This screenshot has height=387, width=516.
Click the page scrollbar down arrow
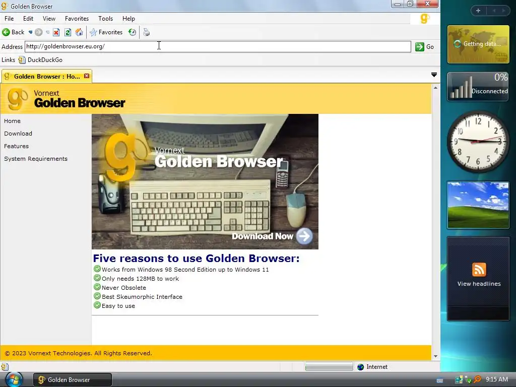(435, 356)
